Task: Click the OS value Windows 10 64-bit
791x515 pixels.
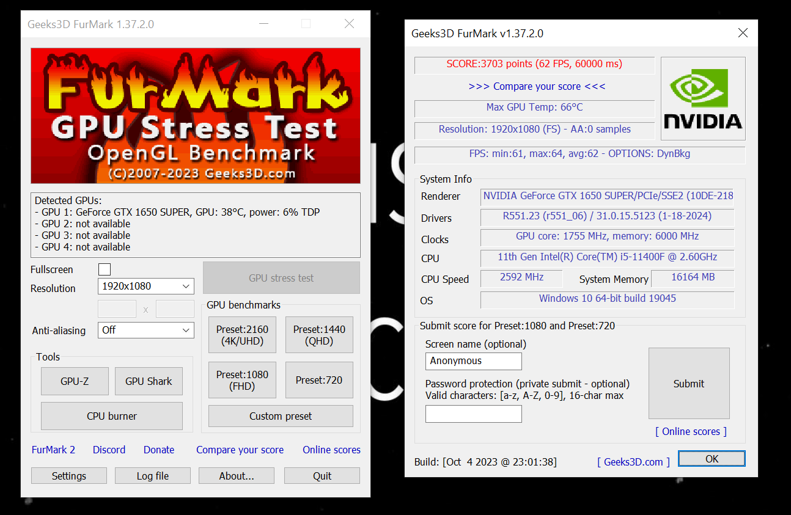Action: [608, 299]
